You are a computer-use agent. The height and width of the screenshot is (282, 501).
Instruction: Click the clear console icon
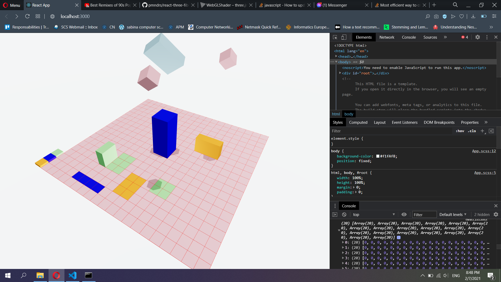344,215
